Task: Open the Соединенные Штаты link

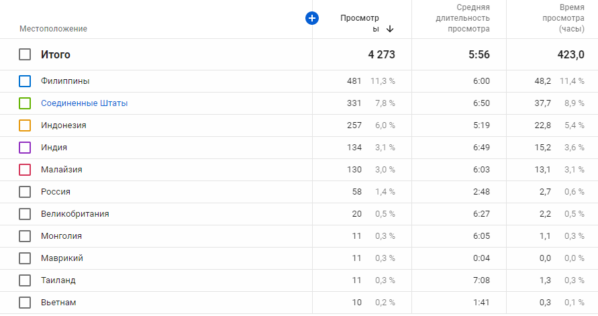Action: (84, 103)
